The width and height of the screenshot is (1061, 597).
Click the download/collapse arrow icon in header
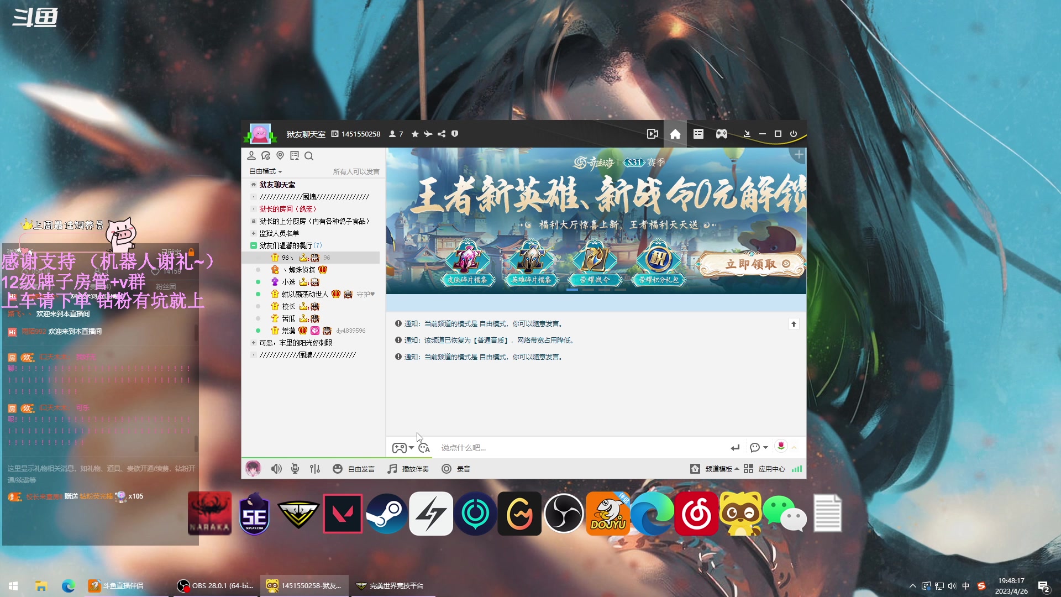click(747, 134)
